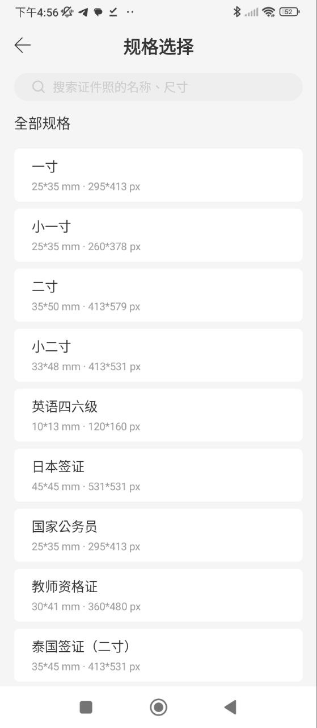This screenshot has width=317, height=728.
Task: Select the 教师资格证 specification
Action: point(158,595)
